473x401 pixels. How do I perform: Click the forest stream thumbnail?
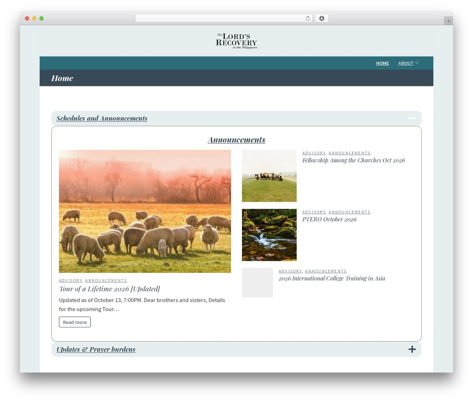269,235
